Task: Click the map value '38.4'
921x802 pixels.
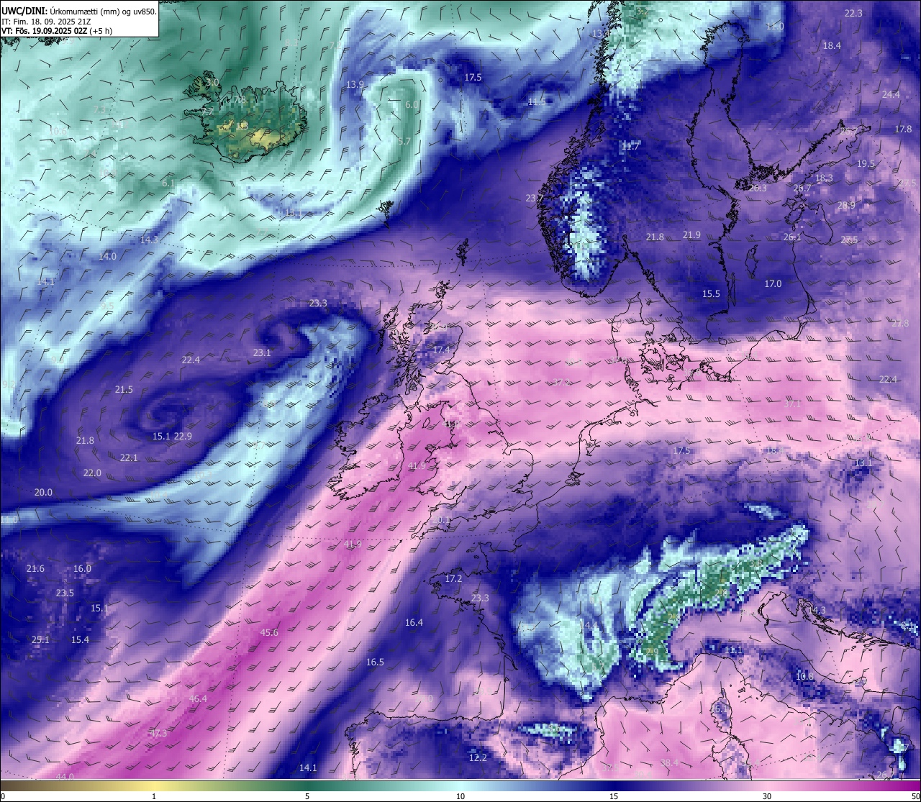Action: (670, 762)
